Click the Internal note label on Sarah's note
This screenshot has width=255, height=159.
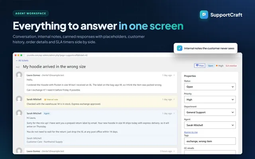(x=52, y=99)
